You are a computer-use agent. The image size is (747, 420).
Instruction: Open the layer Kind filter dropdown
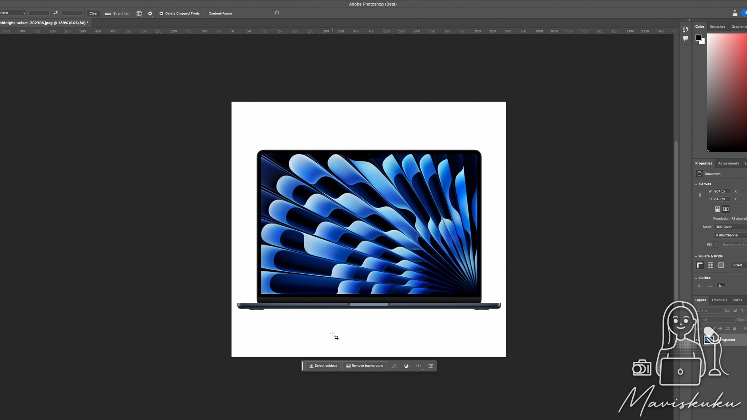tap(709, 311)
